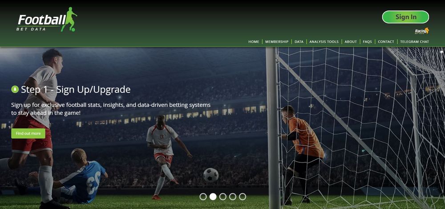The image size is (445, 209).
Task: Expand the Analysis Tools menu
Action: tap(324, 42)
